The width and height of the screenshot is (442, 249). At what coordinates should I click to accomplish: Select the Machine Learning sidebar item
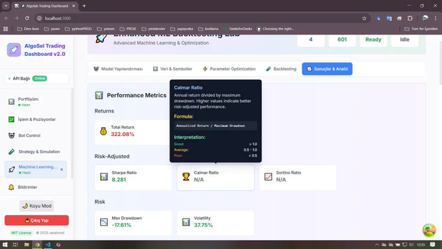coord(36,170)
